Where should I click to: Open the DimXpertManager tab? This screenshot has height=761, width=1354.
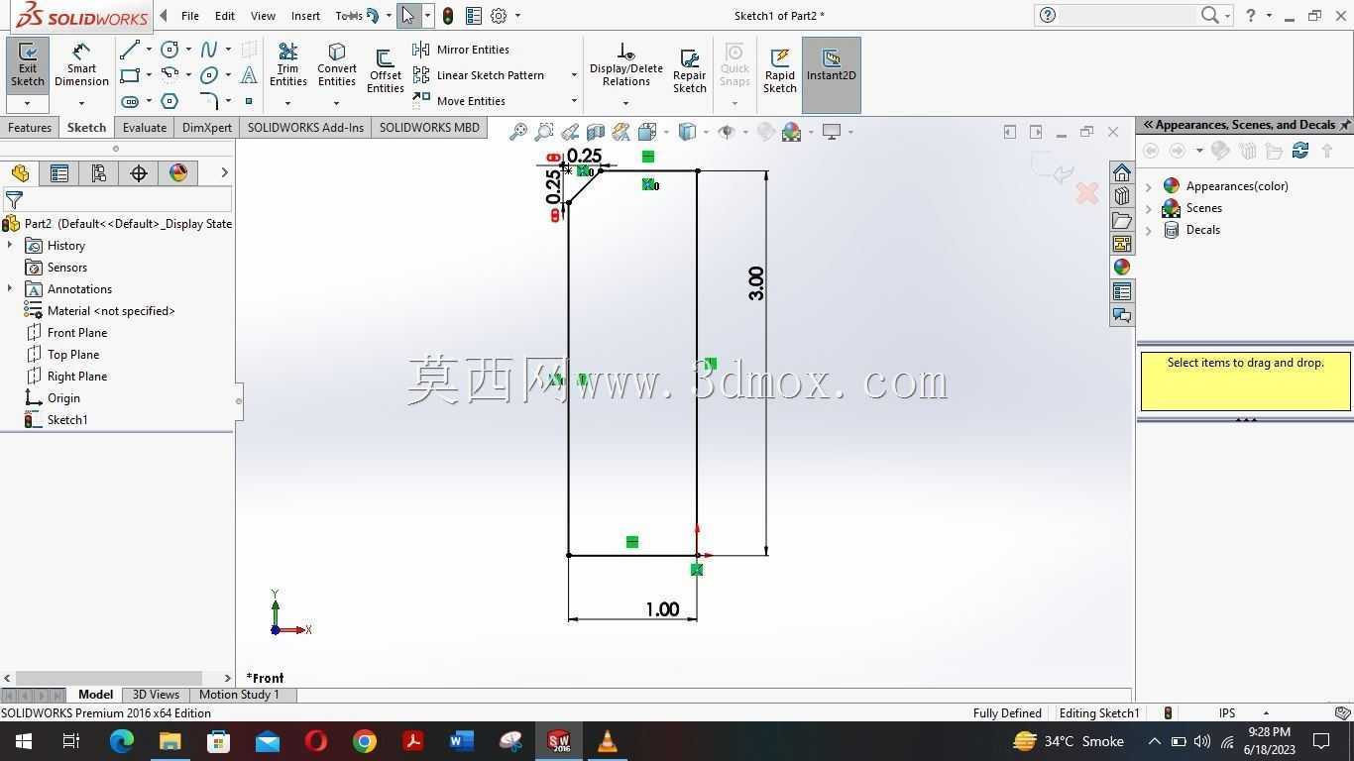click(139, 173)
